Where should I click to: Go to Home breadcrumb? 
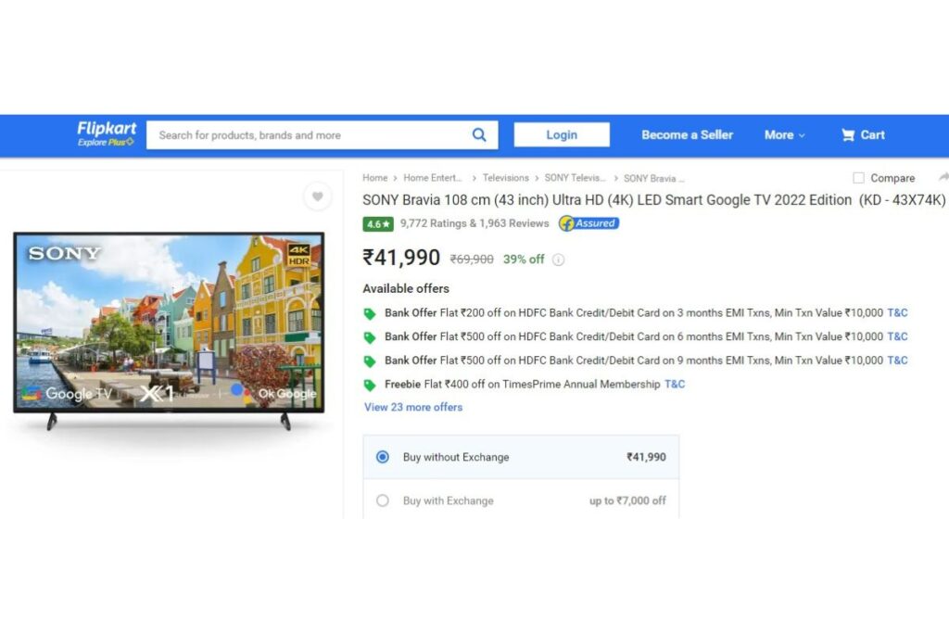click(x=374, y=178)
